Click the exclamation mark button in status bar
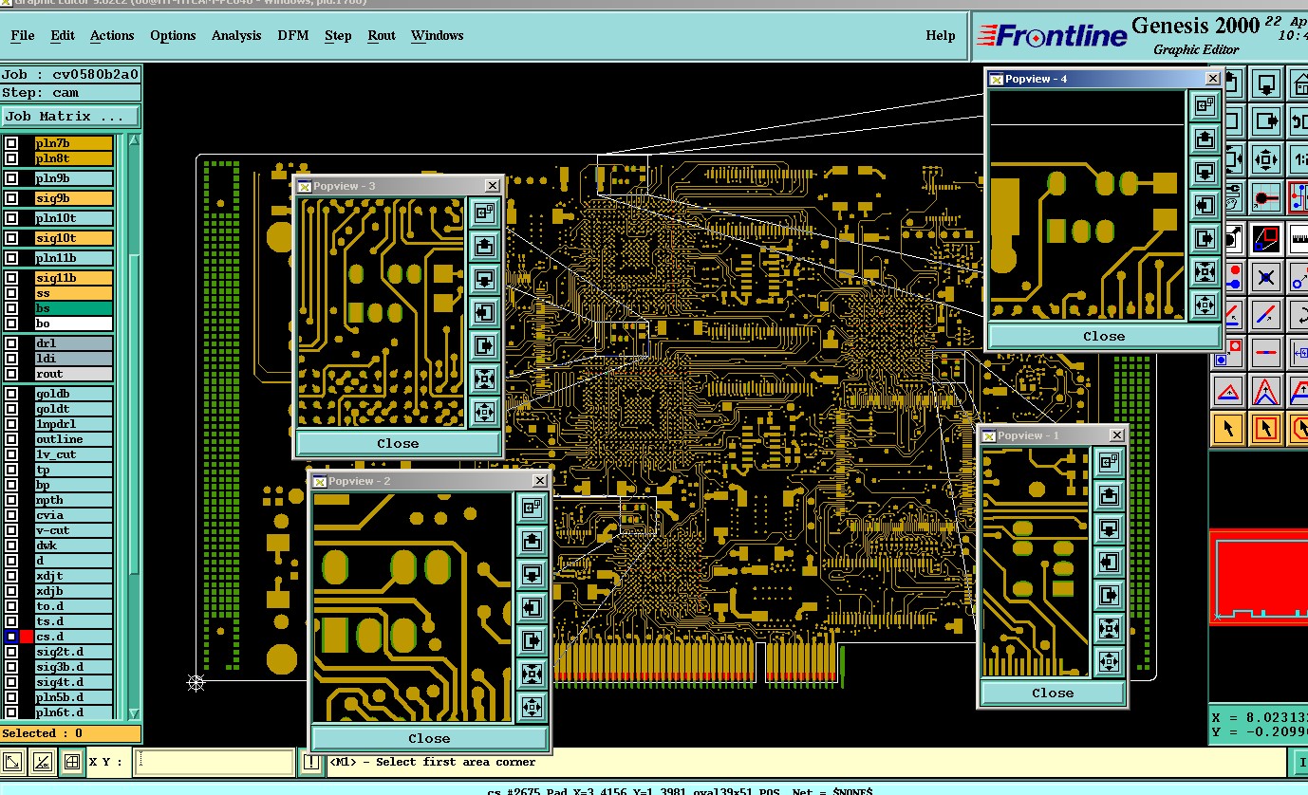 (x=311, y=761)
